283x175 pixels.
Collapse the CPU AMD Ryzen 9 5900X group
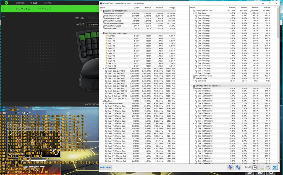click(x=101, y=33)
